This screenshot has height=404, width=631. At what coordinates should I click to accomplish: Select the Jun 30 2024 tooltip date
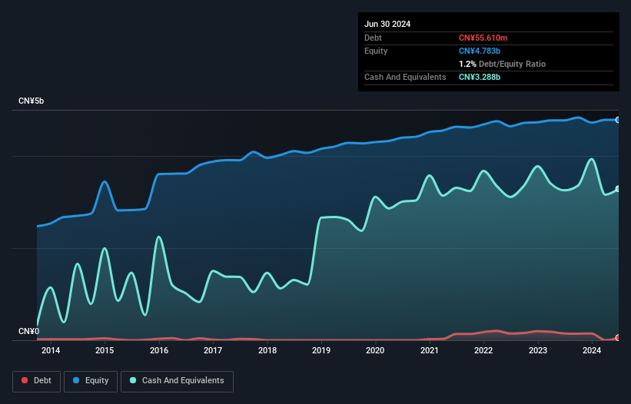387,24
